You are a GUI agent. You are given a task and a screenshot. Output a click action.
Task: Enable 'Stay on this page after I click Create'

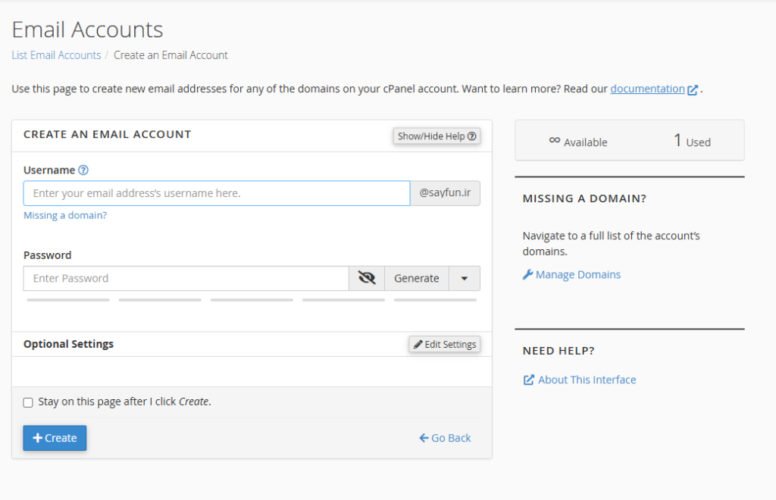point(28,402)
